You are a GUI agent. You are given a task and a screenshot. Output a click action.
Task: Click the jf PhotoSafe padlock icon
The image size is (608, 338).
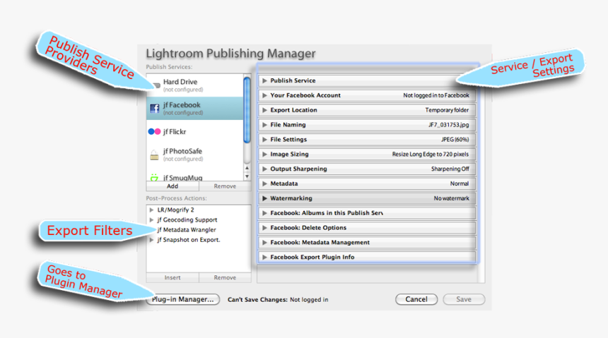pyautogui.click(x=154, y=155)
